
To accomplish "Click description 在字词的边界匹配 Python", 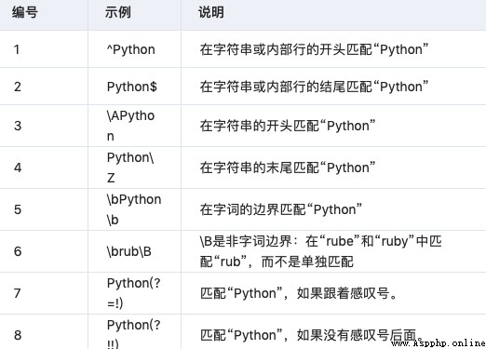I will click(281, 209).
